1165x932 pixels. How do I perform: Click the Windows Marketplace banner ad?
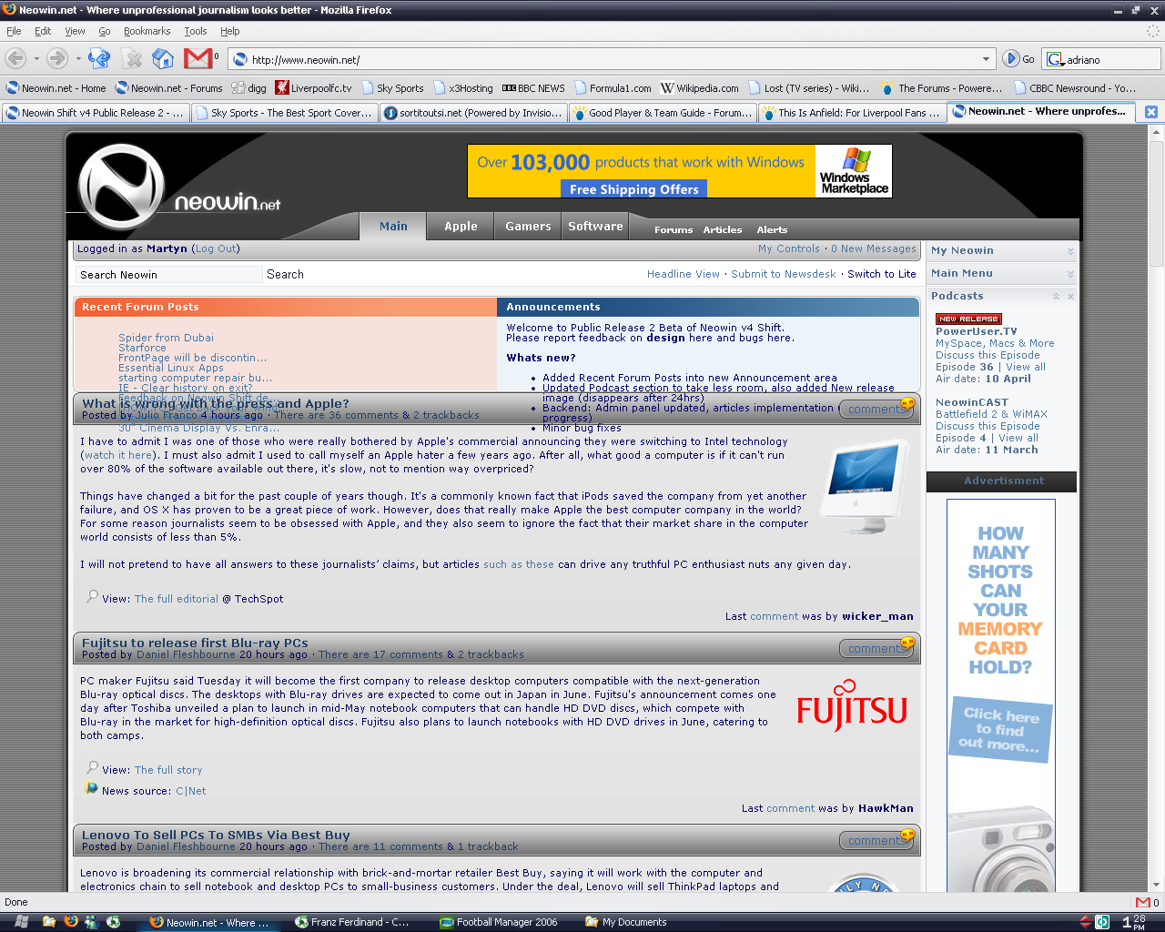(x=680, y=171)
